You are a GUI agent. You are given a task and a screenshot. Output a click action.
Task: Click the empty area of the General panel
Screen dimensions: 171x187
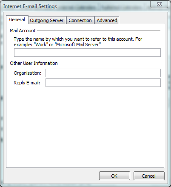tap(85, 127)
